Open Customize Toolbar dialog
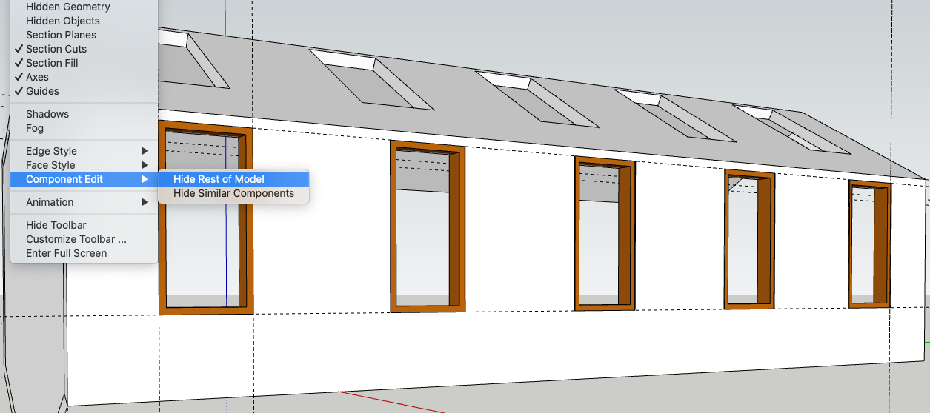 pyautogui.click(x=84, y=239)
